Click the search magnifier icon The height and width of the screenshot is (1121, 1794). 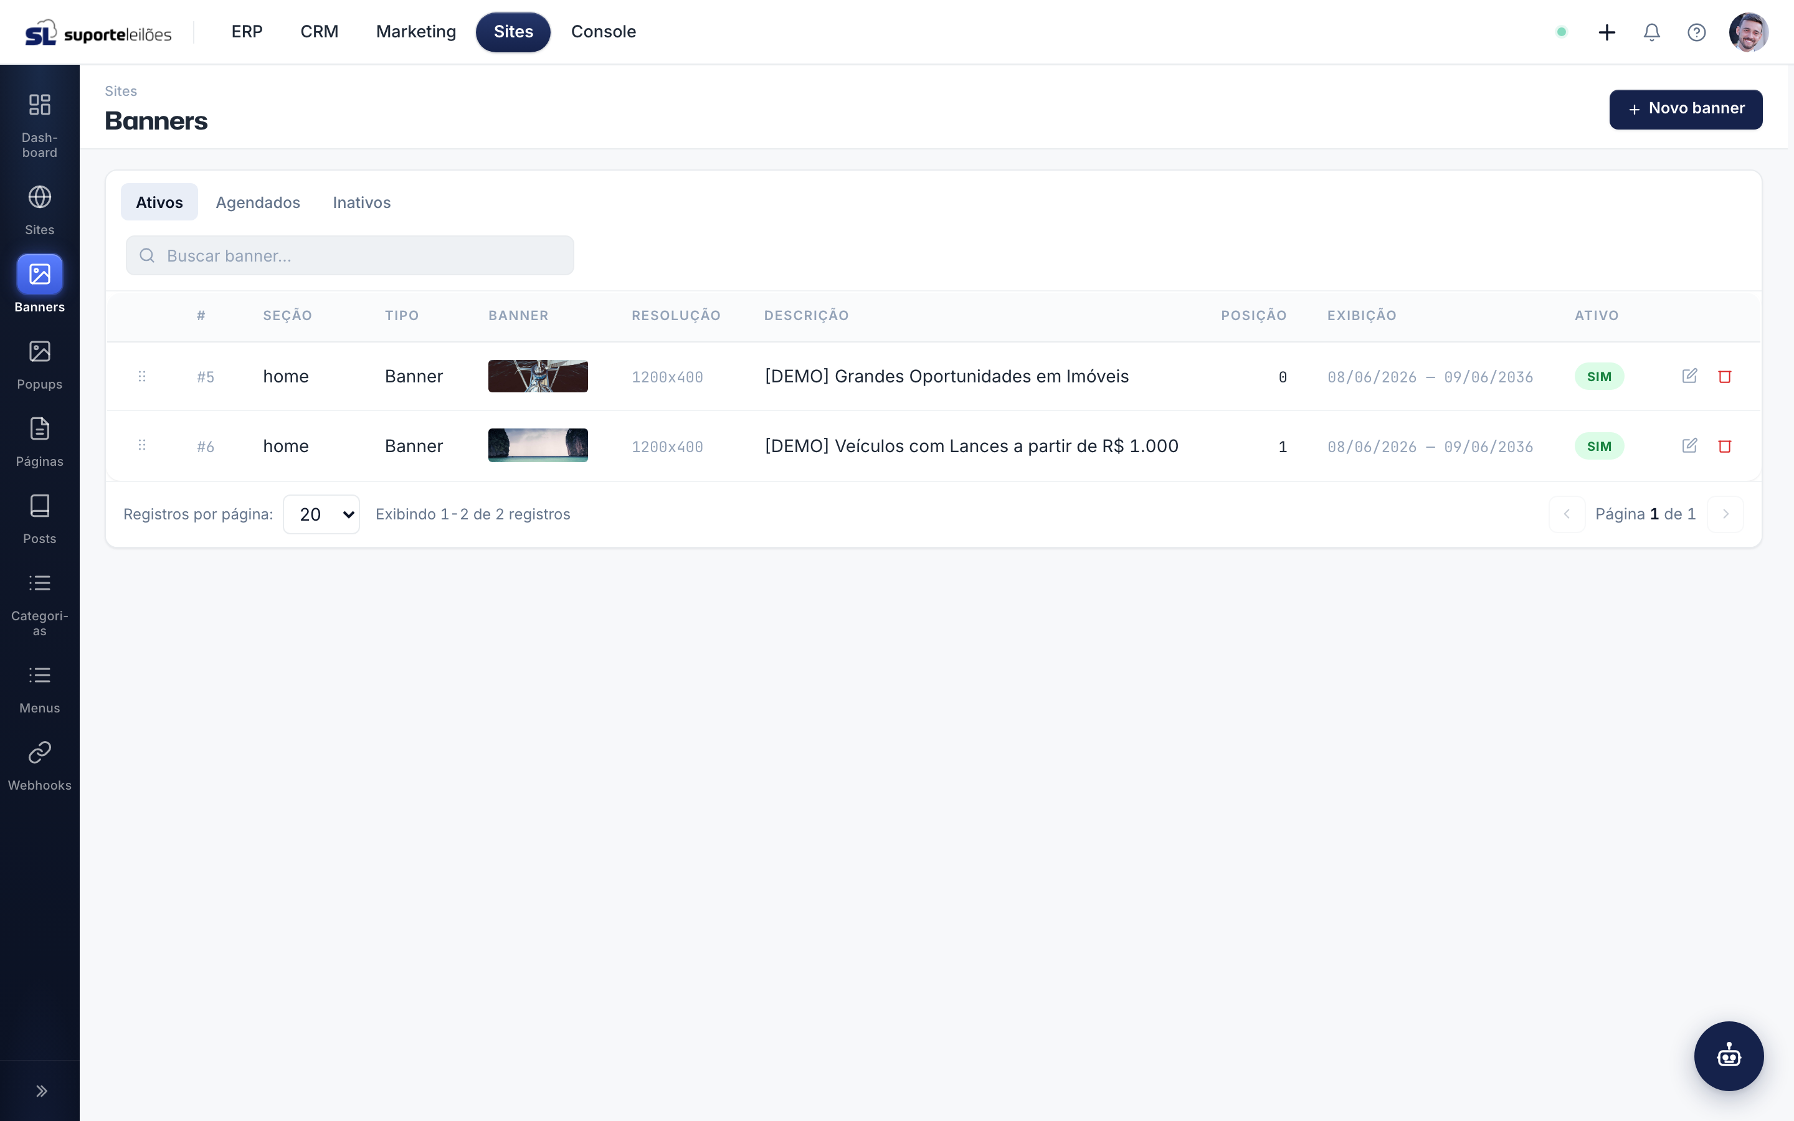[x=147, y=256]
